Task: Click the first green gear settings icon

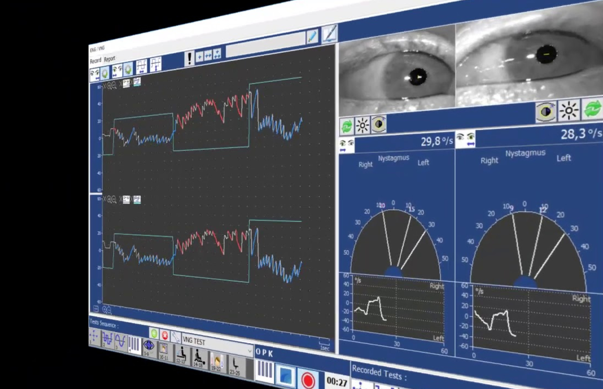Action: coord(105,73)
